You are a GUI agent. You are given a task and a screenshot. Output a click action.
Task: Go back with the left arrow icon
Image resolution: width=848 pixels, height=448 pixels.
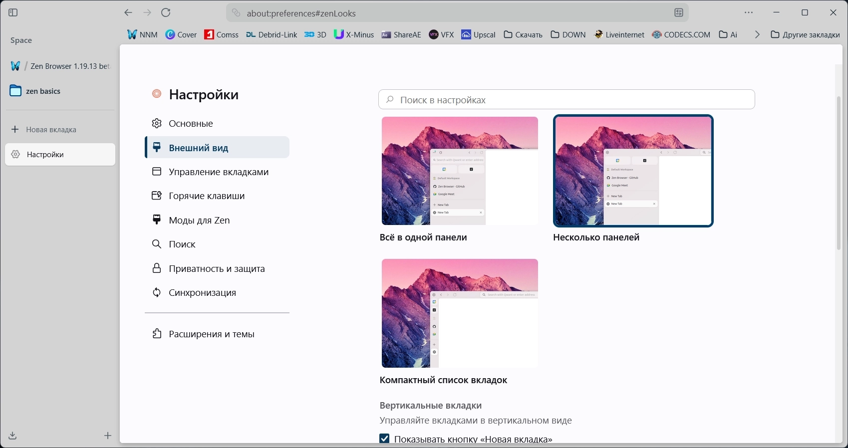pyautogui.click(x=128, y=13)
